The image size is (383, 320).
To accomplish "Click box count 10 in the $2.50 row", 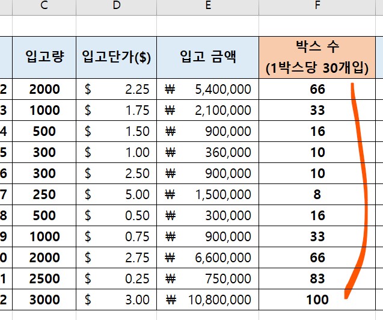I will (x=317, y=173).
